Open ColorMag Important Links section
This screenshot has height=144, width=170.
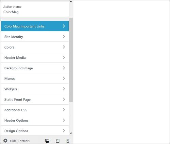(x=35, y=26)
